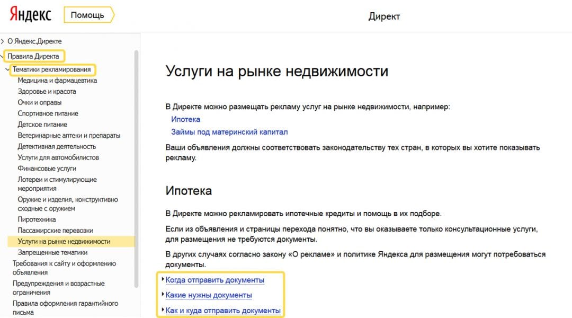Expand Как и куда отправить документы
Image resolution: width=572 pixels, height=318 pixels.
pyautogui.click(x=222, y=310)
